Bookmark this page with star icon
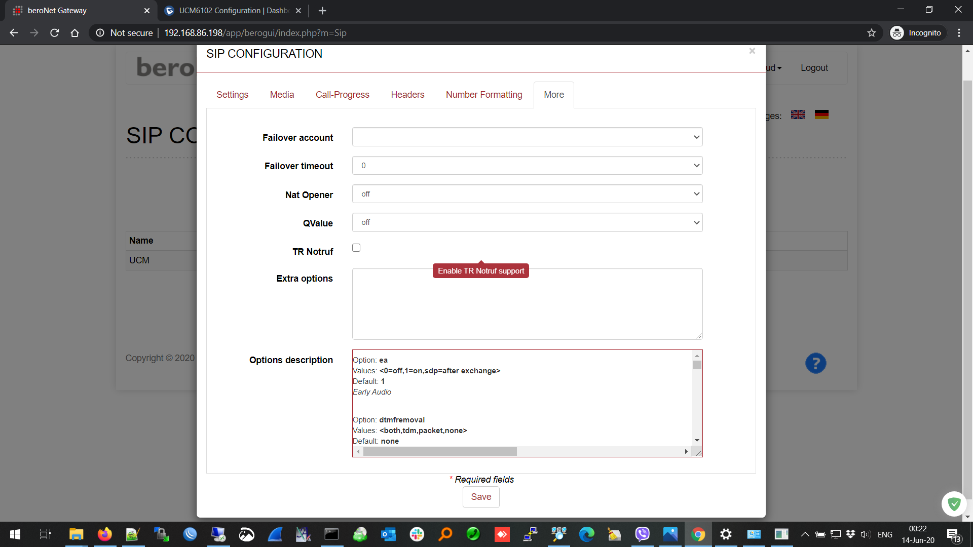Screen dimensions: 973x547 pyautogui.click(x=871, y=33)
